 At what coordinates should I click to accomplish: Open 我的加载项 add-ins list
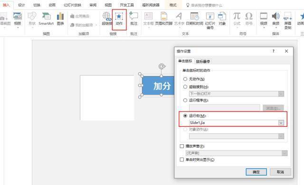tap(84, 25)
